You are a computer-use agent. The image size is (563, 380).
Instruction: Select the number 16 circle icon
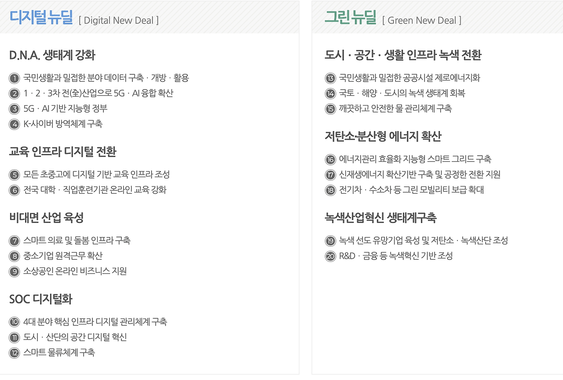(x=330, y=160)
